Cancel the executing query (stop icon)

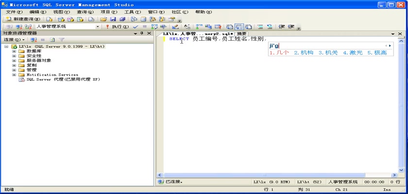click(145, 27)
